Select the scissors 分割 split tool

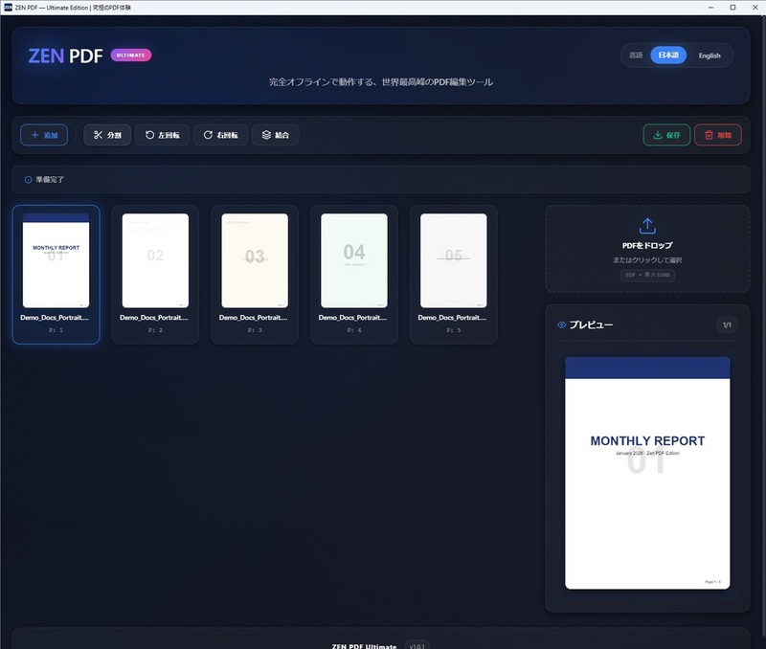107,135
